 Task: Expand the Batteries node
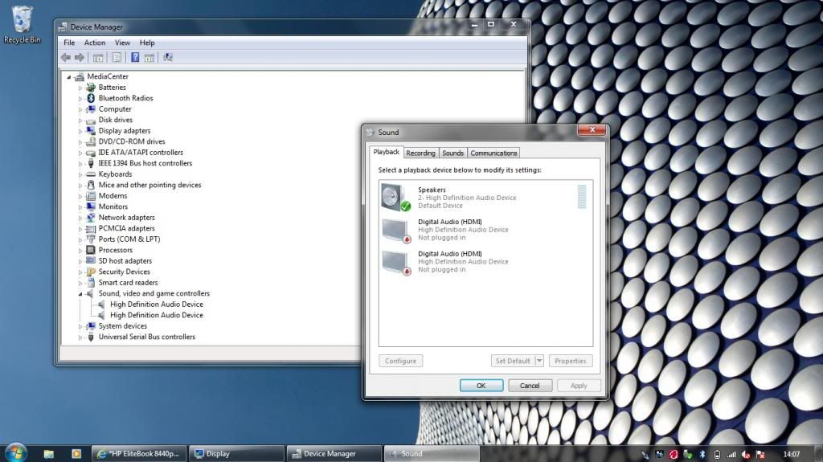(x=80, y=88)
